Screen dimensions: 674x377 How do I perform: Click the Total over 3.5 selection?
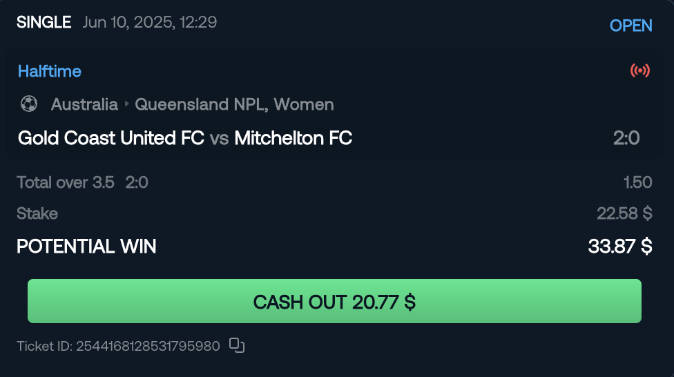[x=66, y=182]
